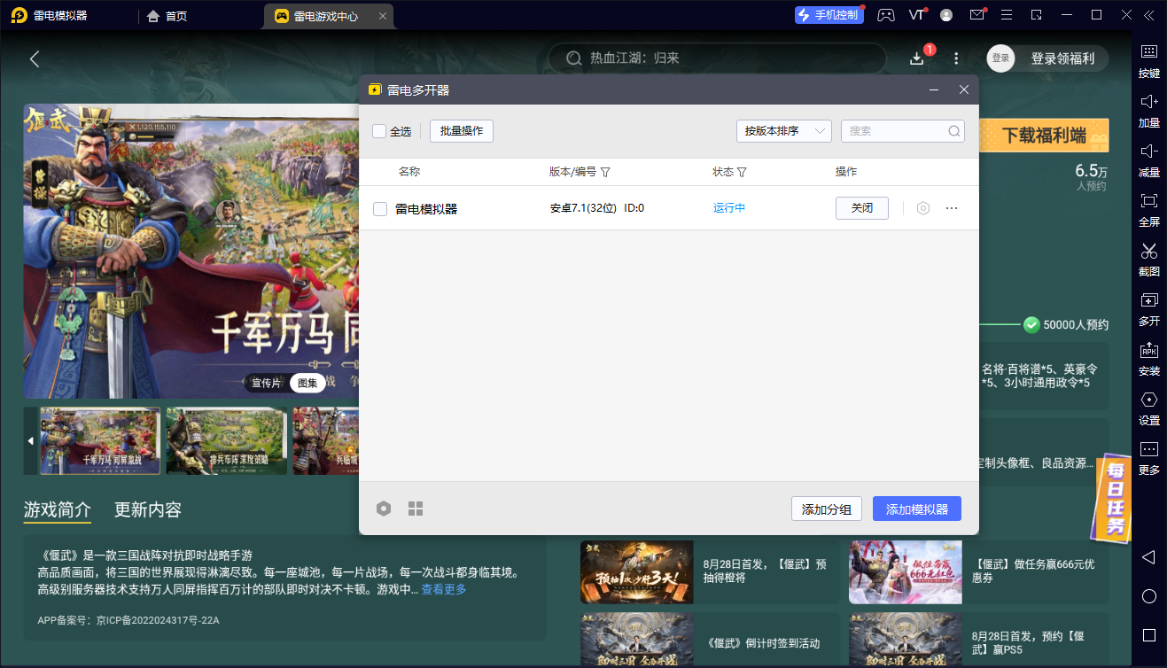Click the 批量操作 button
Image resolution: width=1167 pixels, height=668 pixels.
pyautogui.click(x=462, y=131)
